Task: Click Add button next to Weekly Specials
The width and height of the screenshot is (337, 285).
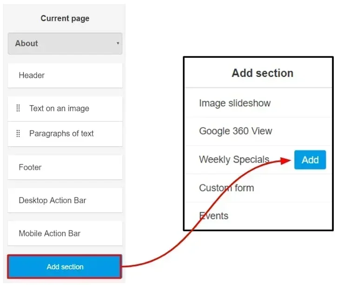Action: pos(310,160)
